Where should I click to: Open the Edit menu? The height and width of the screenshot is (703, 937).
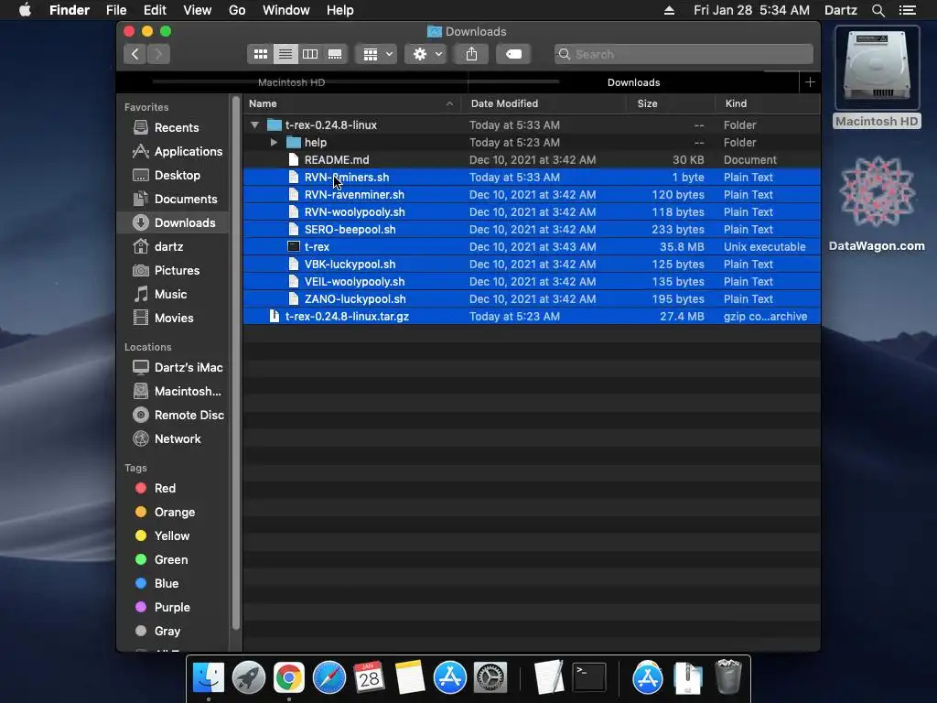pos(155,10)
